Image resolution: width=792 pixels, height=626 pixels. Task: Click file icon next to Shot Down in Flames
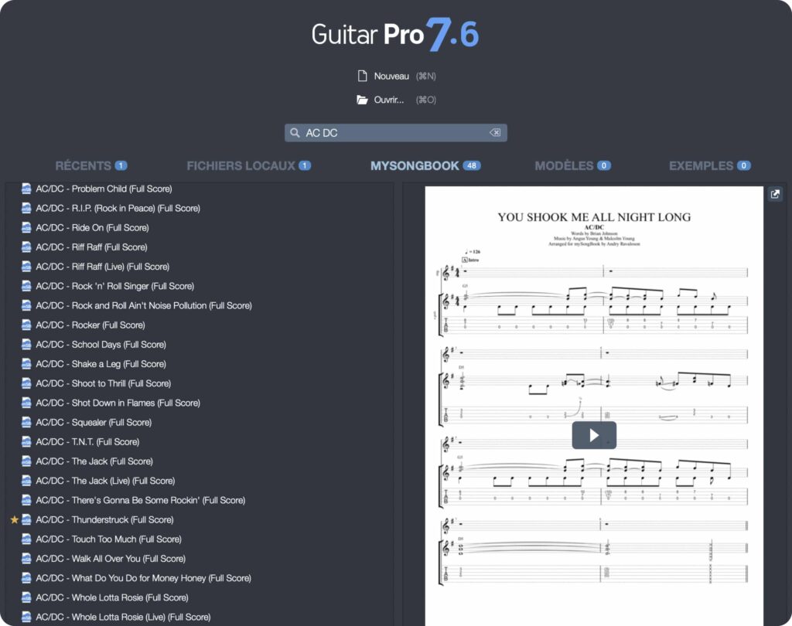coord(26,403)
